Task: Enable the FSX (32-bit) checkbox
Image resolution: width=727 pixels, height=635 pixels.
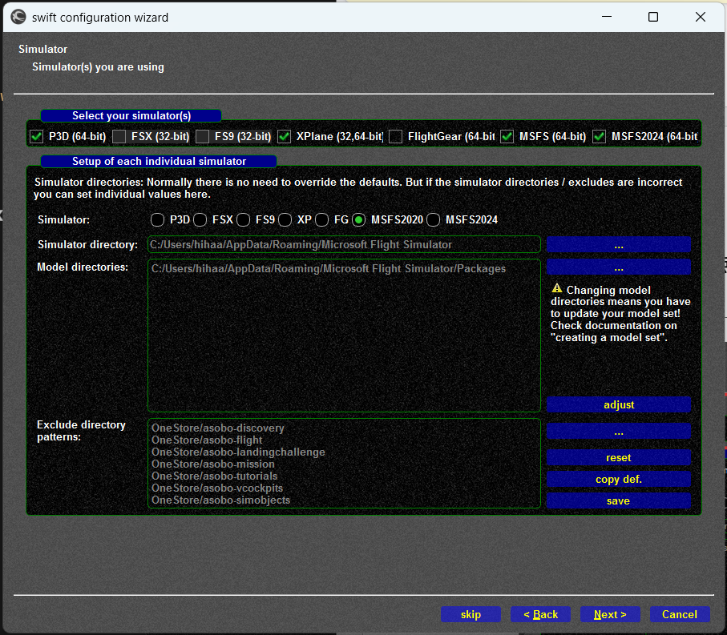Action: [x=119, y=137]
